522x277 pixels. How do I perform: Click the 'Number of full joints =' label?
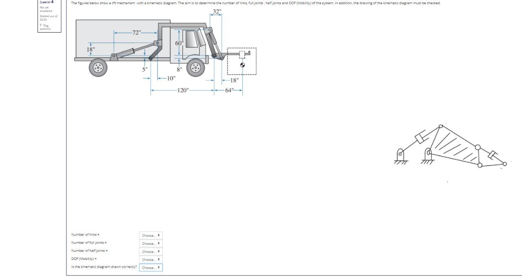89,243
